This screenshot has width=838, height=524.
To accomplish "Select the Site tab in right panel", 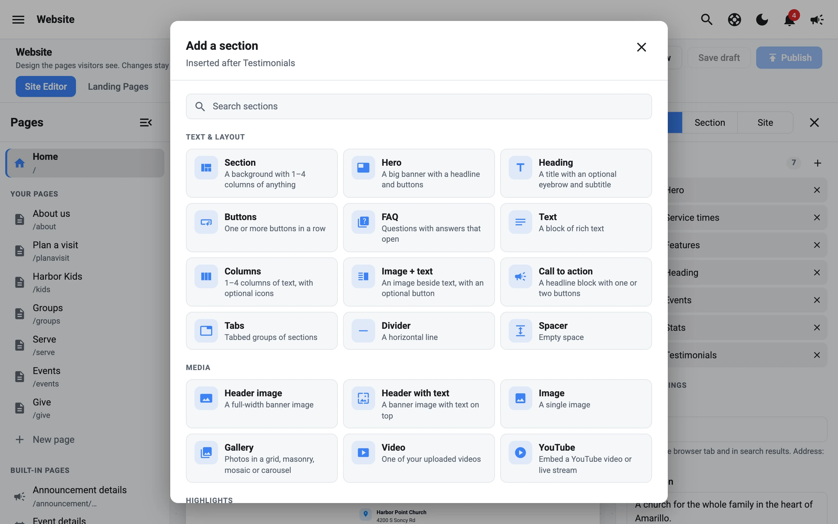I will [765, 122].
